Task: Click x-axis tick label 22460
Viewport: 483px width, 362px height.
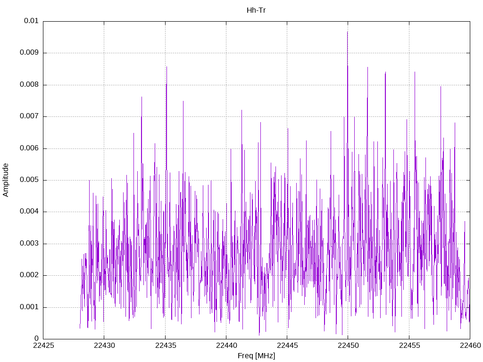Action: (470, 346)
